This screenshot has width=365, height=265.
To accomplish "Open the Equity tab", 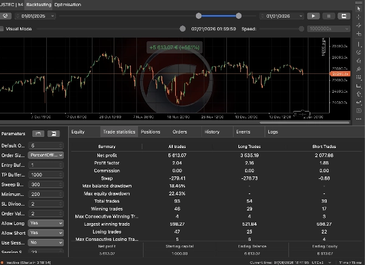I will (x=78, y=132).
